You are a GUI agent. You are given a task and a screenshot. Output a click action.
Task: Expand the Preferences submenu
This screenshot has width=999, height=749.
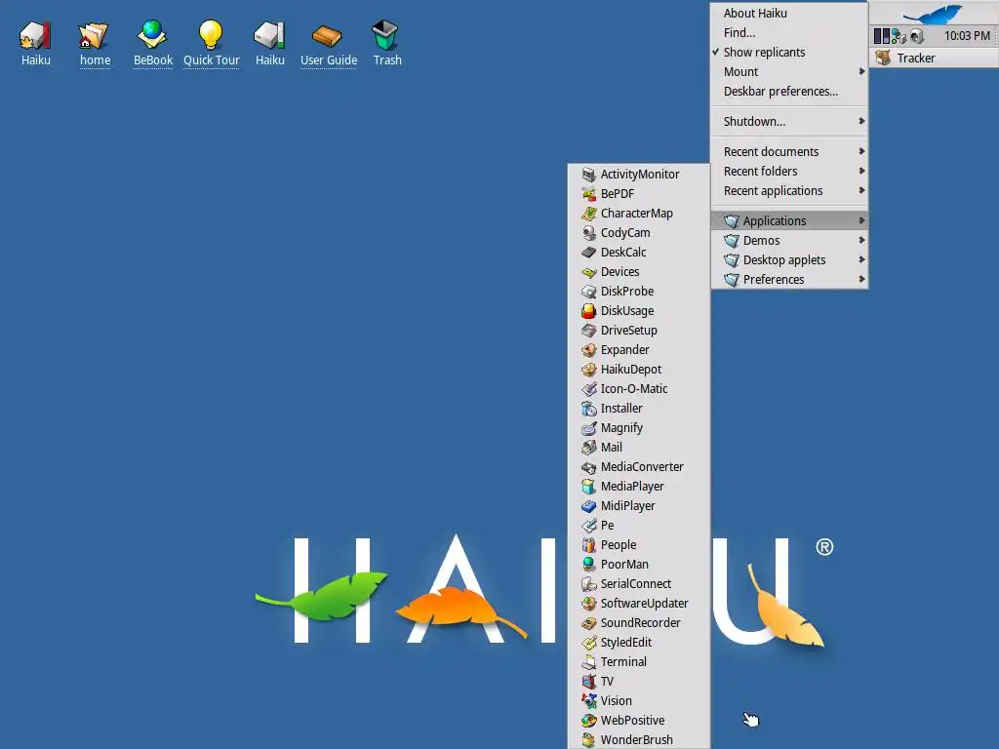(x=788, y=280)
